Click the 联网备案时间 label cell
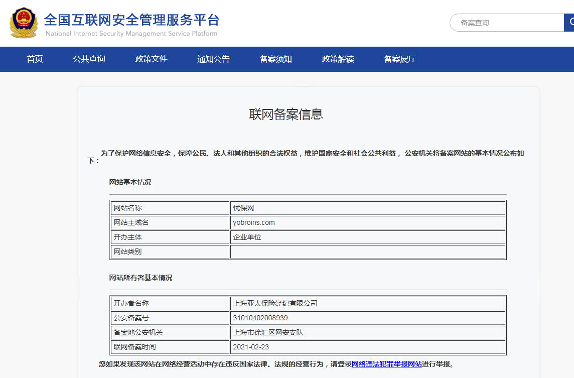Screen dimensions: 574x378 [170, 347]
